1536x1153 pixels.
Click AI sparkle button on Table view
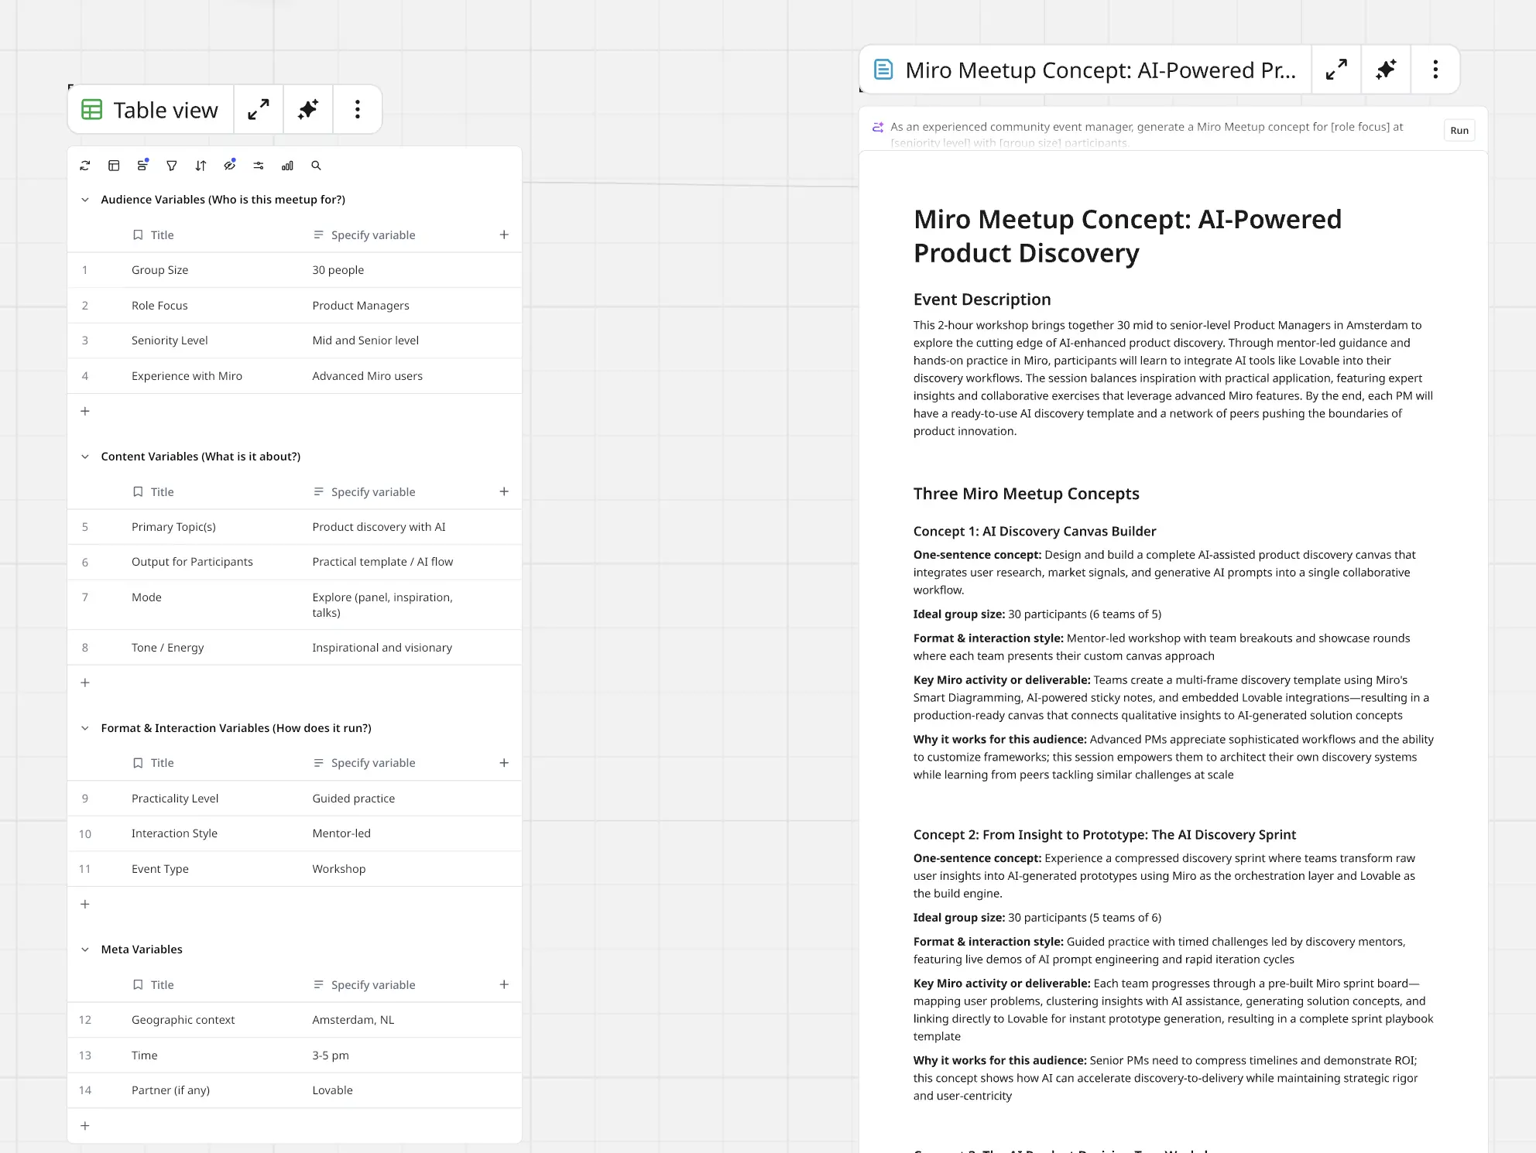(308, 110)
